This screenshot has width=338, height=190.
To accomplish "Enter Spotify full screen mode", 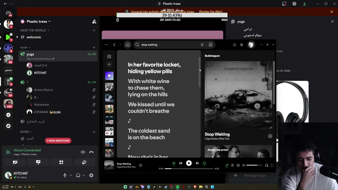I will (272, 165).
